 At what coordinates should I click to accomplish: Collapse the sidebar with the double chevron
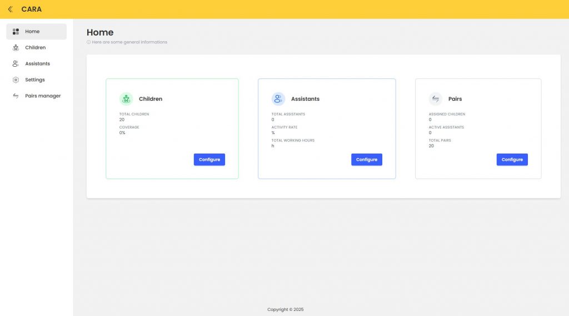[10, 9]
